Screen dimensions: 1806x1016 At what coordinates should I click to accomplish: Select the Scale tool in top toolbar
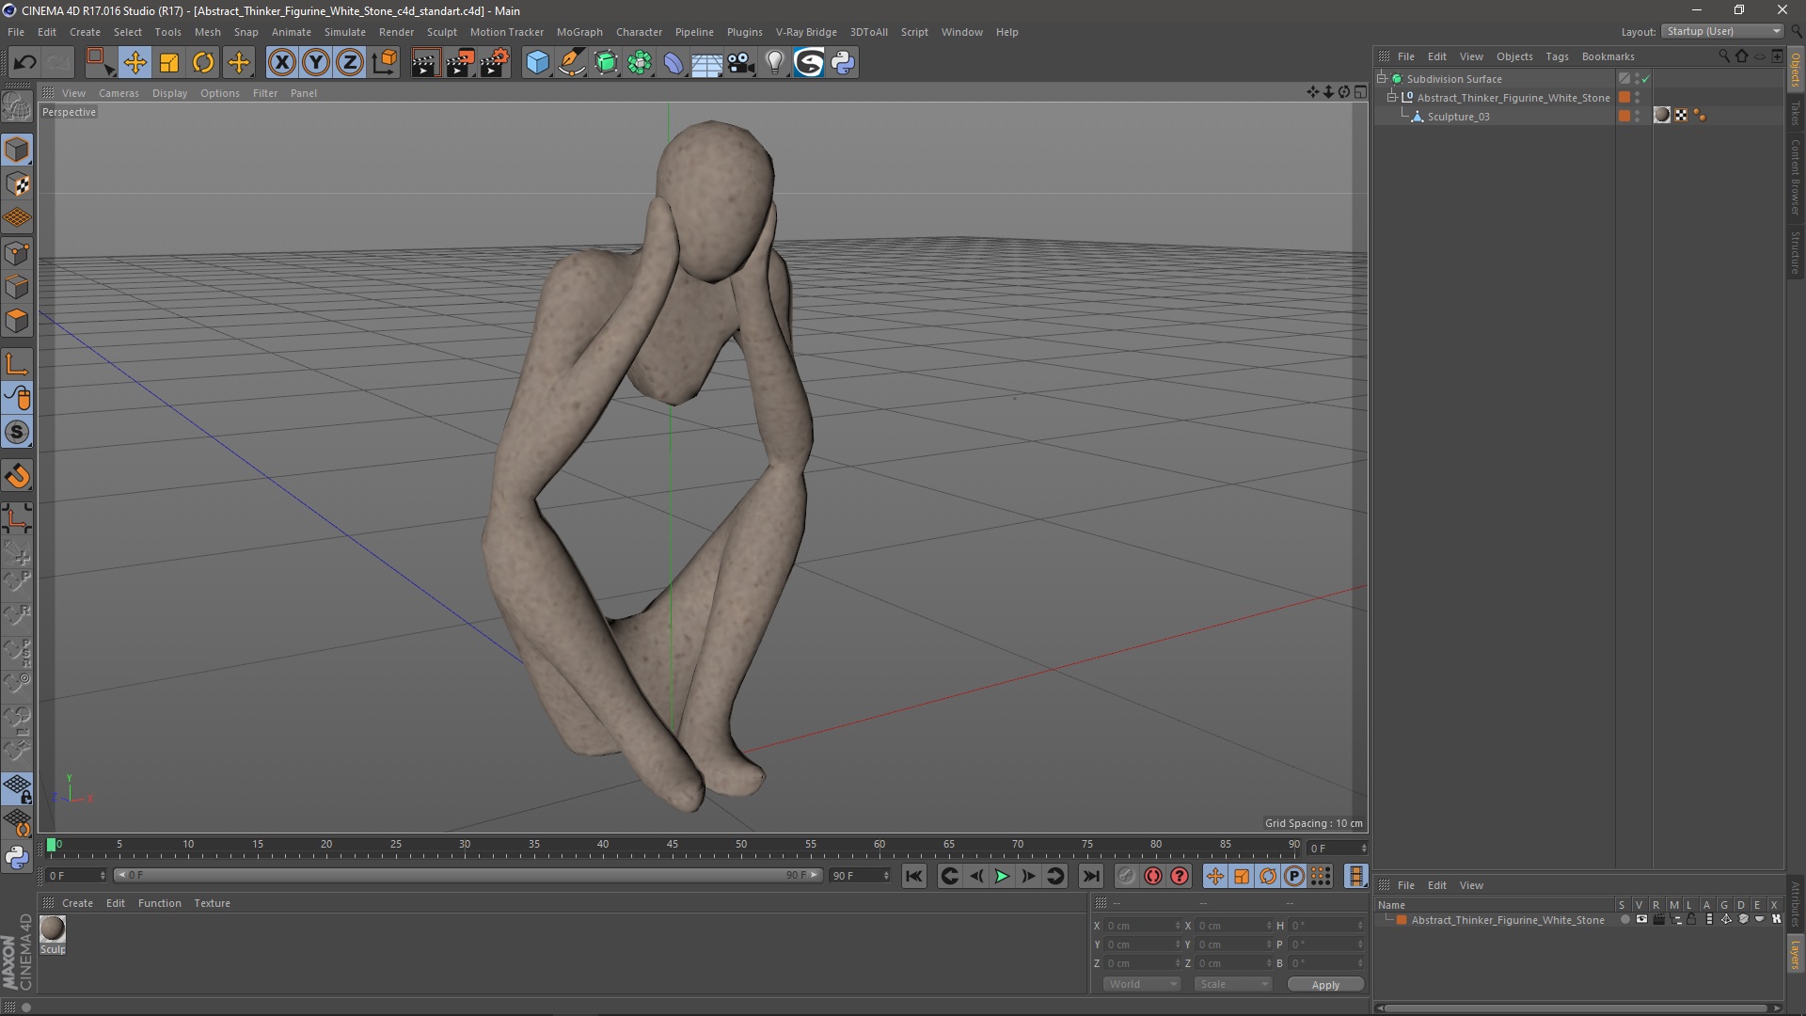(x=169, y=63)
